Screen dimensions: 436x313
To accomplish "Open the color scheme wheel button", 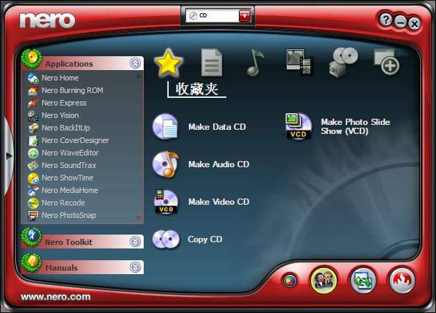I will point(290,281).
